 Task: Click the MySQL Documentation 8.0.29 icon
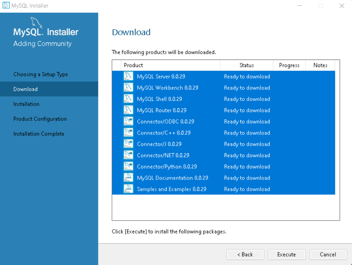129,177
